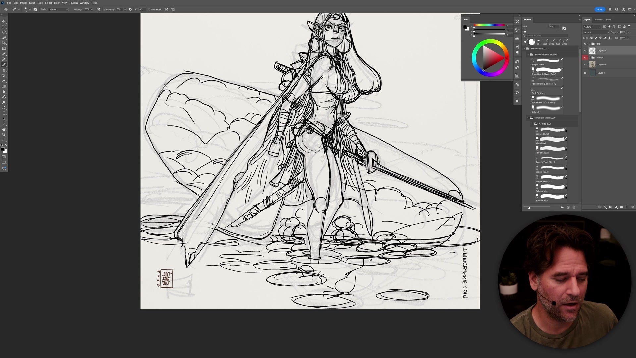Image resolution: width=636 pixels, height=358 pixels.
Task: Click the symmetry butterfly icon
Action: [173, 9]
